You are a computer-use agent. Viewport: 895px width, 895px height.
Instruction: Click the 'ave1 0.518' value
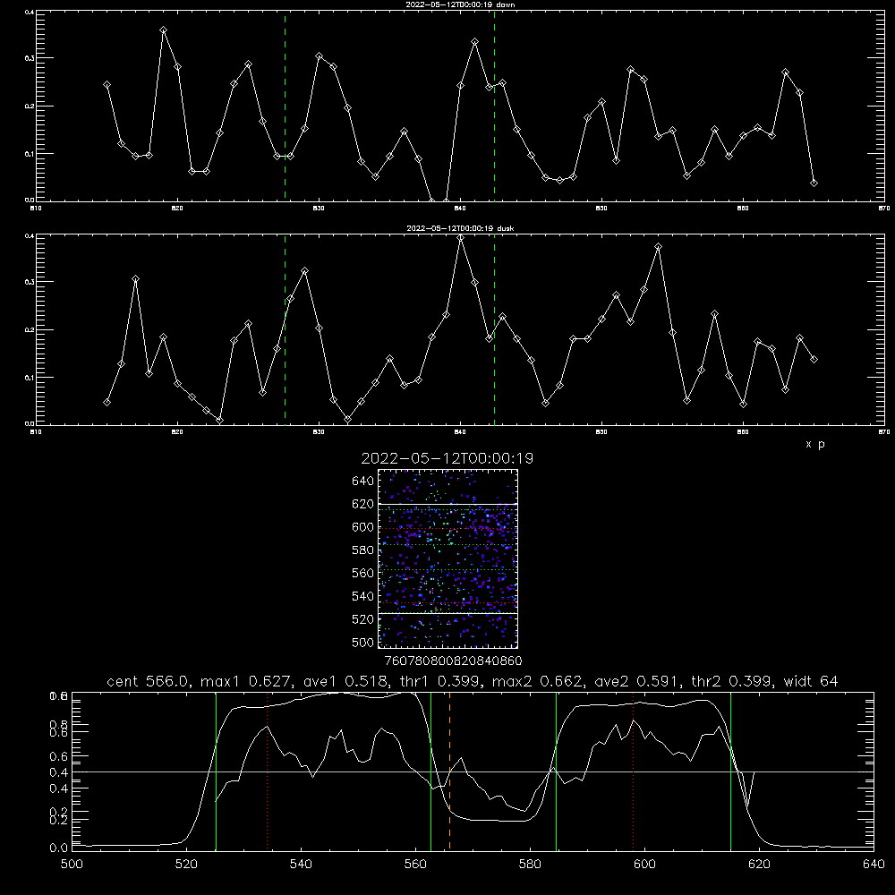pyautogui.click(x=345, y=681)
